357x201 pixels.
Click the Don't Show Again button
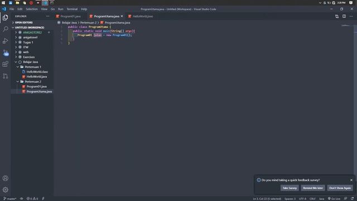coord(340,188)
